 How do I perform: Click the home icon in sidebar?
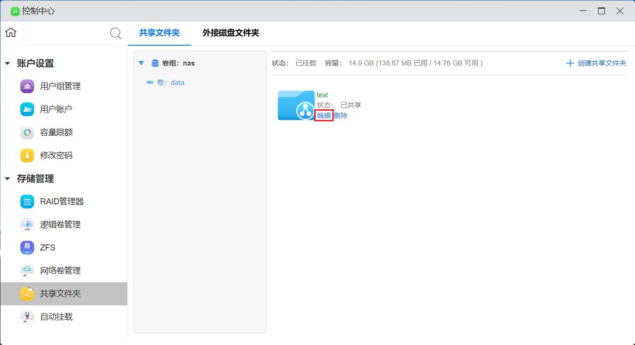click(x=11, y=33)
